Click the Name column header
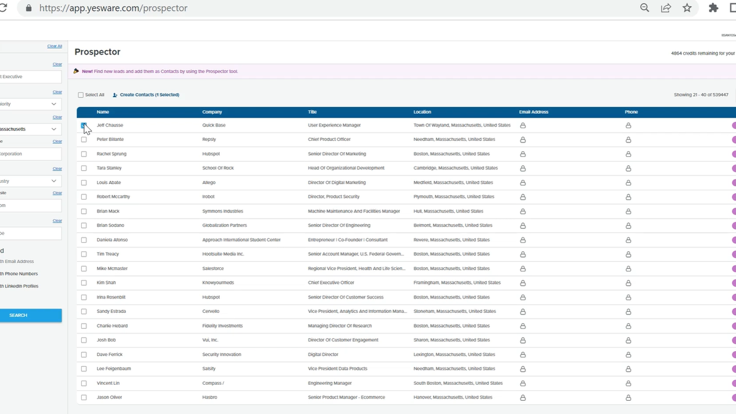Image resolution: width=736 pixels, height=414 pixels. coord(103,112)
